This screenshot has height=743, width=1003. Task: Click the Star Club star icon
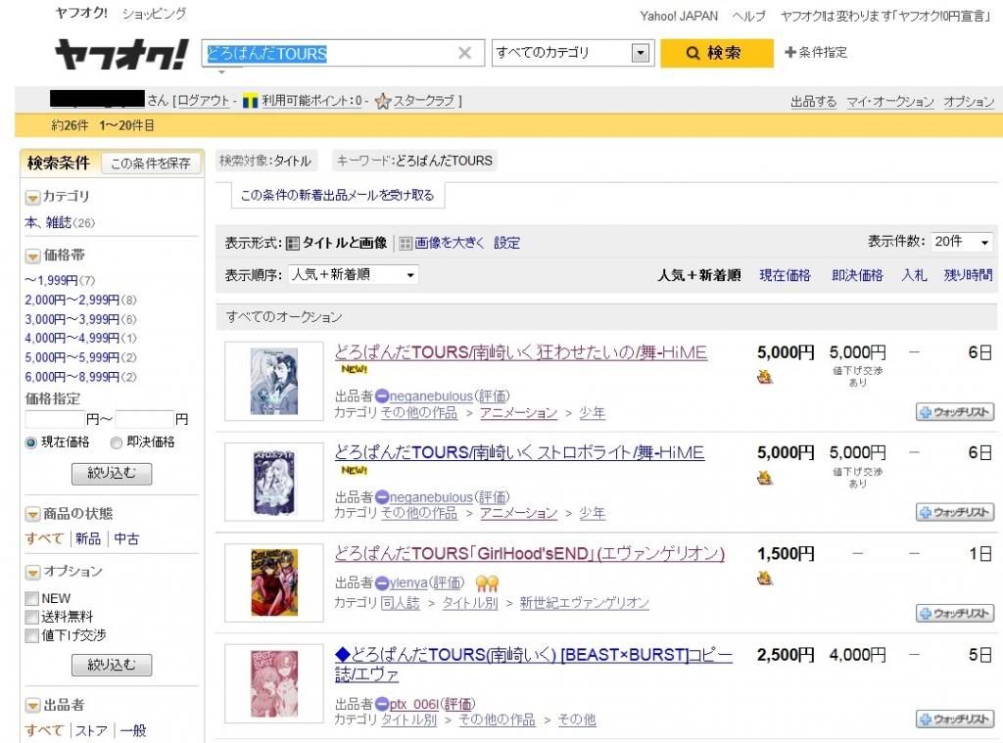pos(383,101)
